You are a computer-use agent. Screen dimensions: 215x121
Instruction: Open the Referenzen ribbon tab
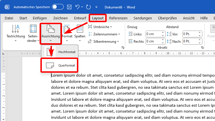(118, 18)
